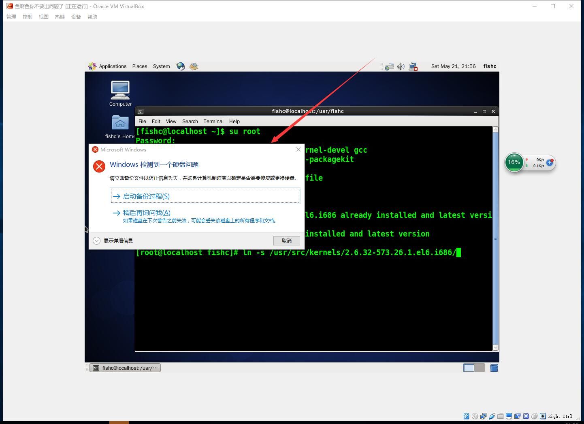This screenshot has width=584, height=424.
Task: Click the blue plus on network speed widget
Action: (550, 162)
